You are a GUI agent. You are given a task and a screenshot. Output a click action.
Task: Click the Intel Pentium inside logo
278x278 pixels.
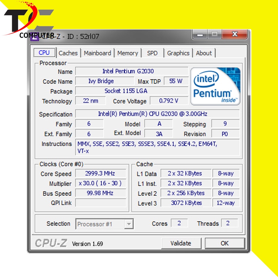[215, 86]
